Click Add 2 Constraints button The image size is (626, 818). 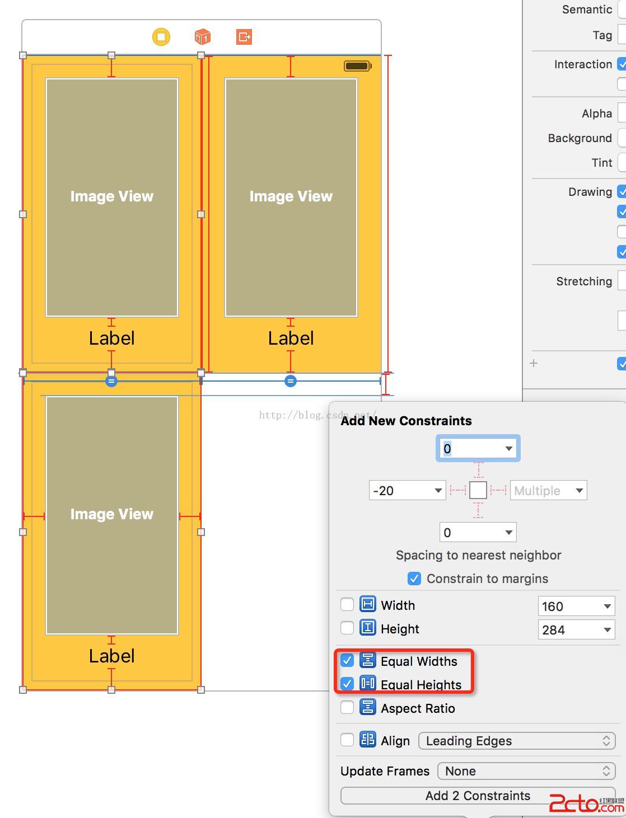(x=478, y=796)
